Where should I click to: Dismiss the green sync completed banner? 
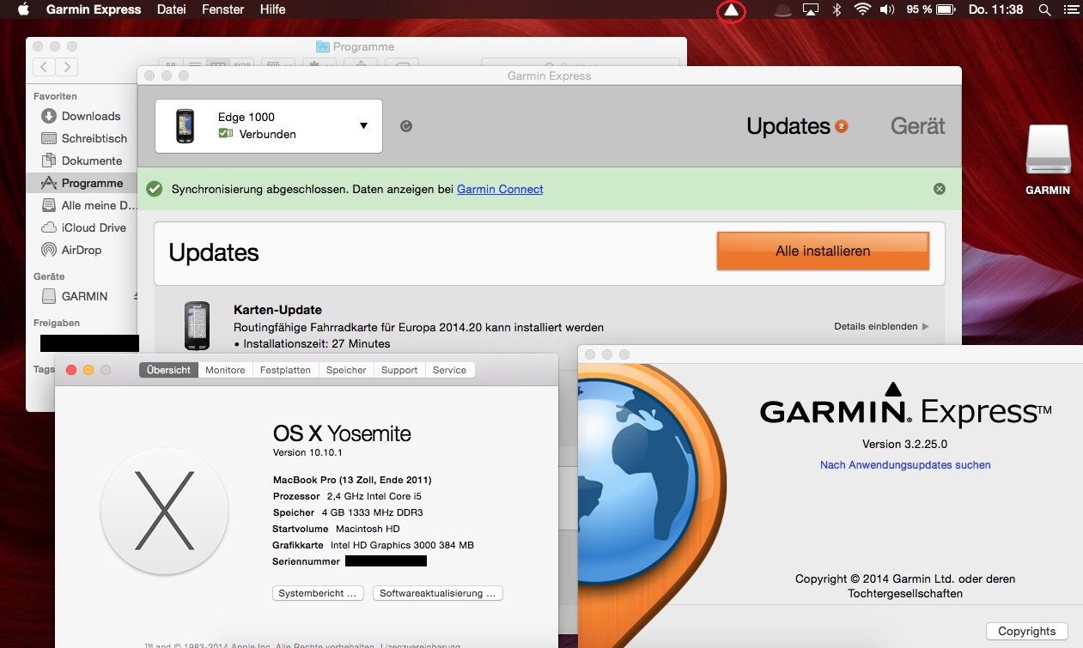(940, 189)
